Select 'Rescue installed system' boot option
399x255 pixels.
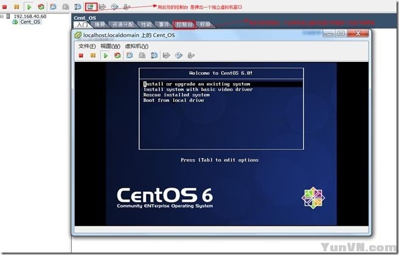[176, 95]
